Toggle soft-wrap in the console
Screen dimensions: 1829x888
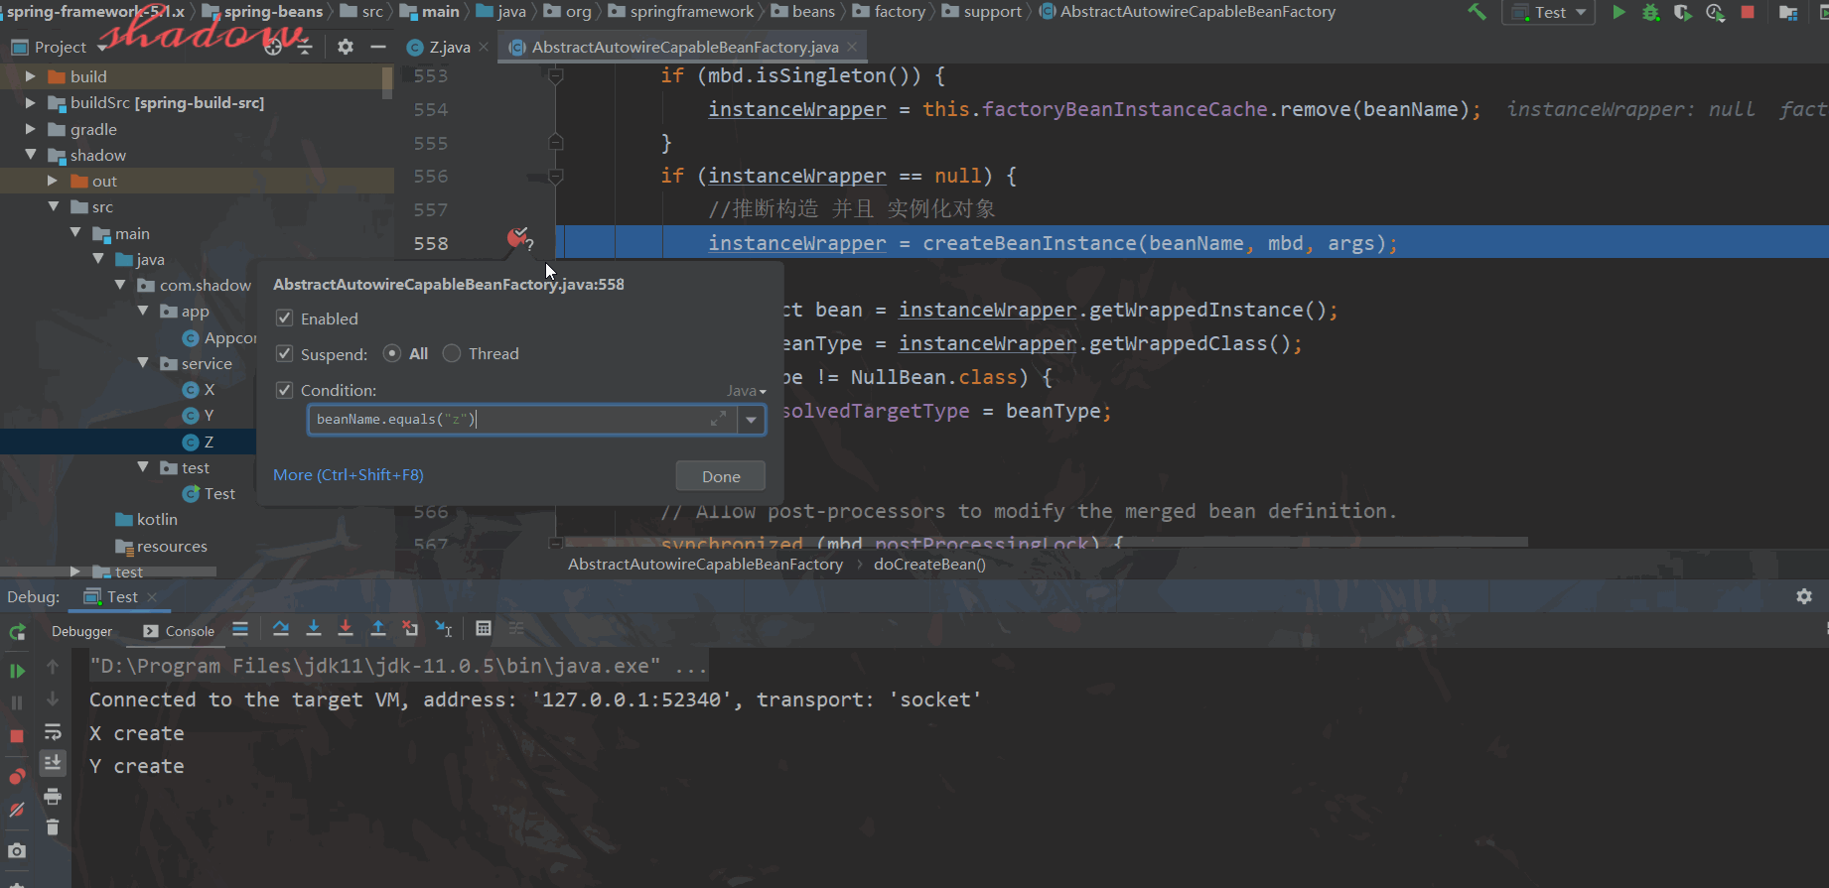point(53,732)
